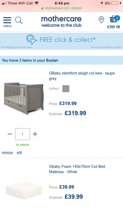Tap the click & collect cursor icon
The width and height of the screenshot is (123, 219).
pyautogui.click(x=32, y=40)
